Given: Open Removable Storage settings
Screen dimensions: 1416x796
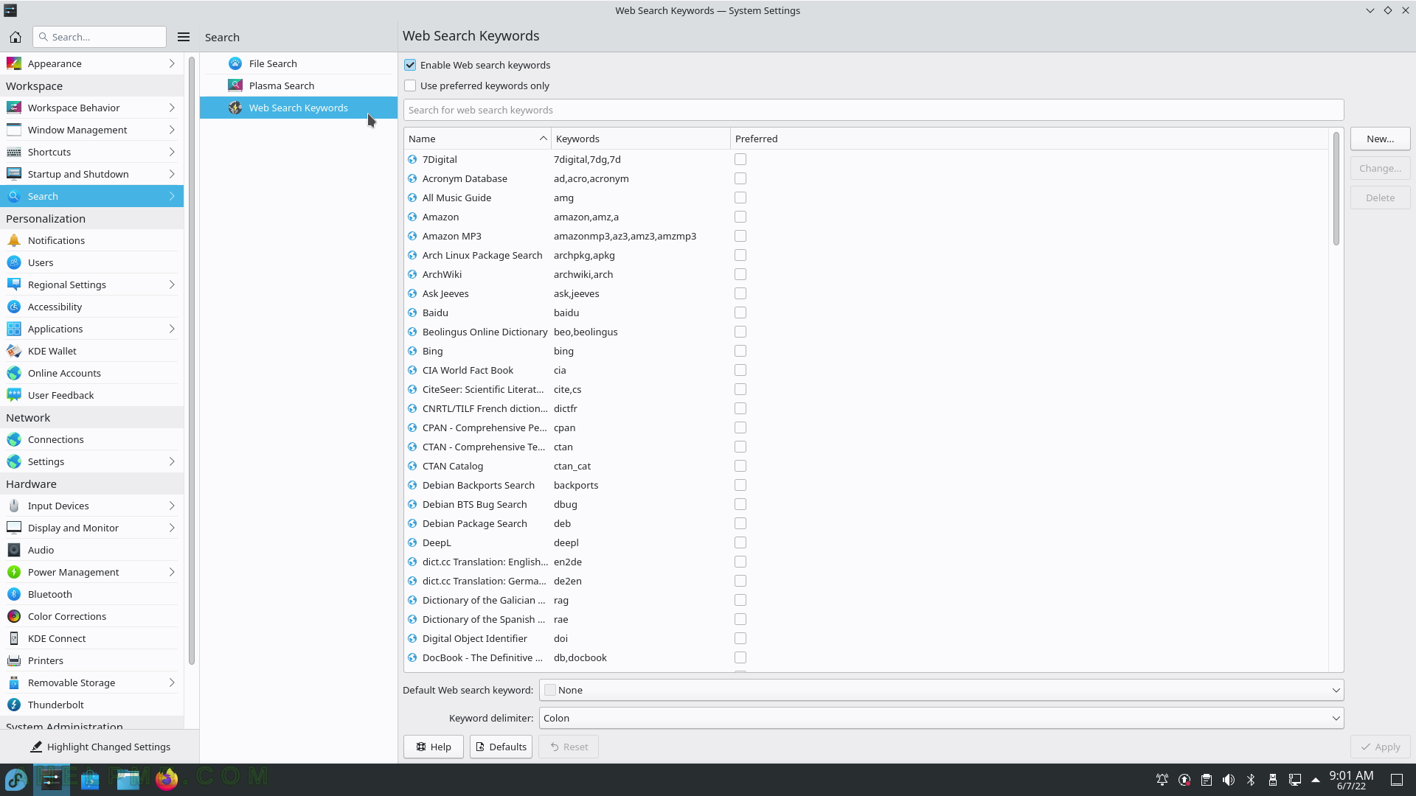Looking at the screenshot, I should point(91,682).
